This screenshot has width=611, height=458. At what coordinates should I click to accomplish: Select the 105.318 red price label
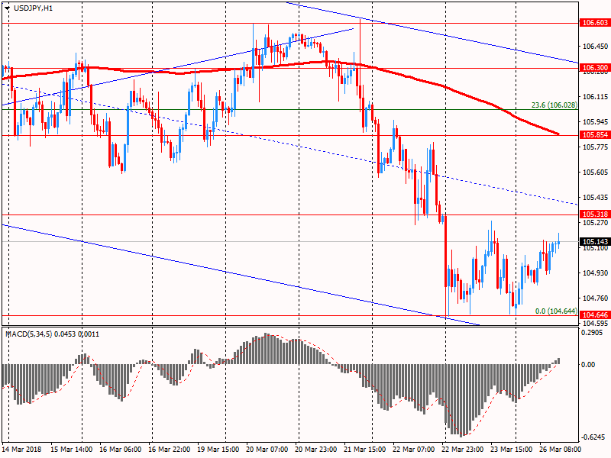click(595, 214)
